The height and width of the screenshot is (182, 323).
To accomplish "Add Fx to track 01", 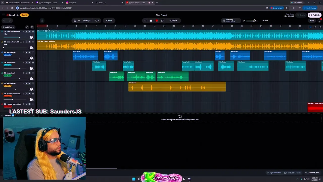I will click(5, 34).
